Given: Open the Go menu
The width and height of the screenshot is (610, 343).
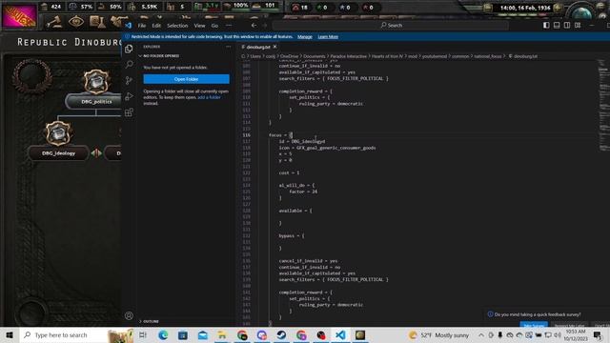Looking at the screenshot, I should (x=214, y=26).
